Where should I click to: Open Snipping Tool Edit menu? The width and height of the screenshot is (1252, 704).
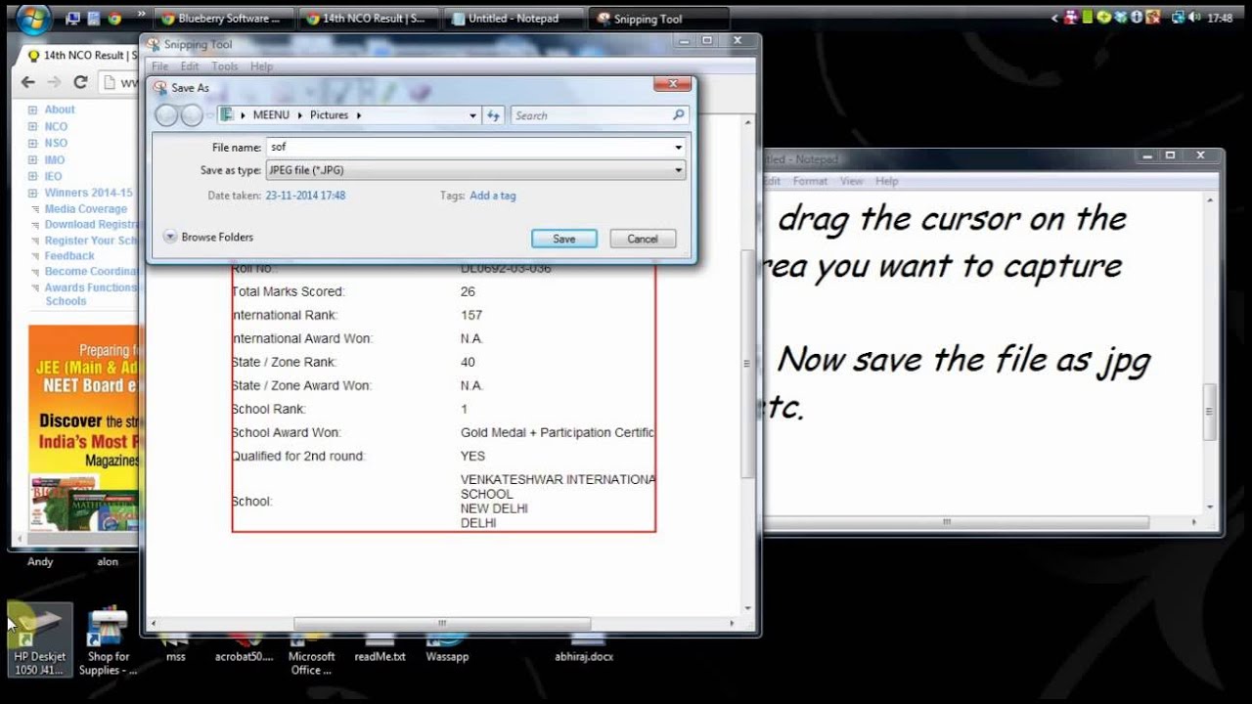pos(190,66)
